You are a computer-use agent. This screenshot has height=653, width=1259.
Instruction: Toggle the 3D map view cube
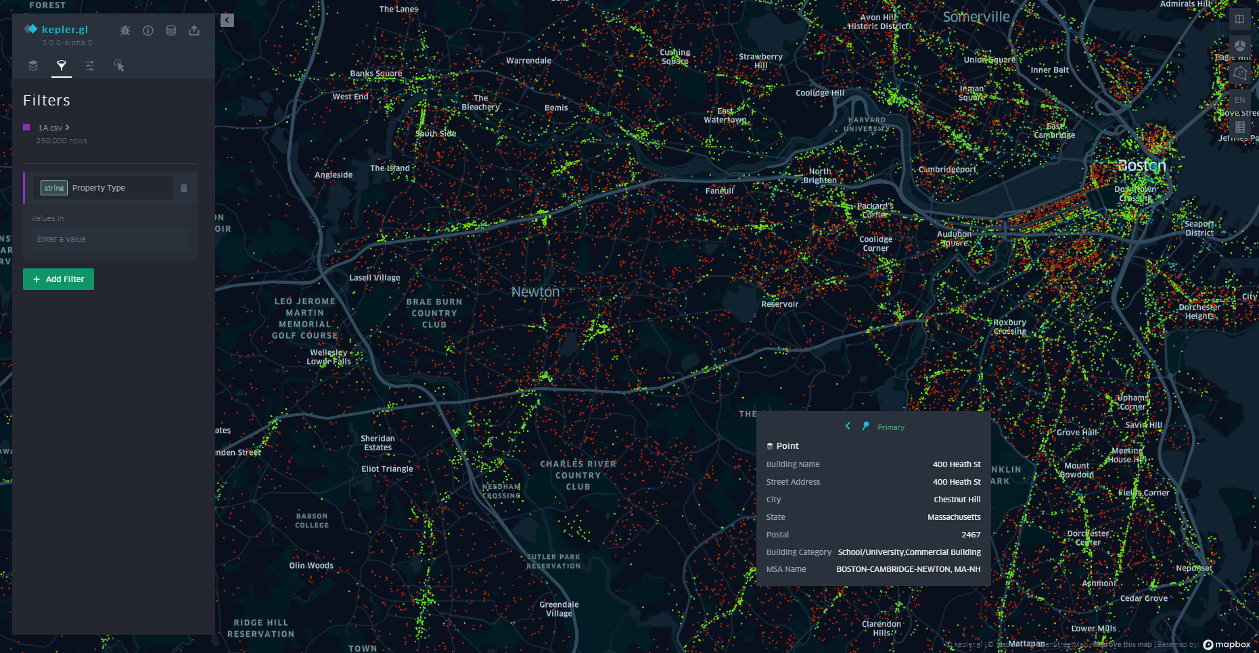1241,46
